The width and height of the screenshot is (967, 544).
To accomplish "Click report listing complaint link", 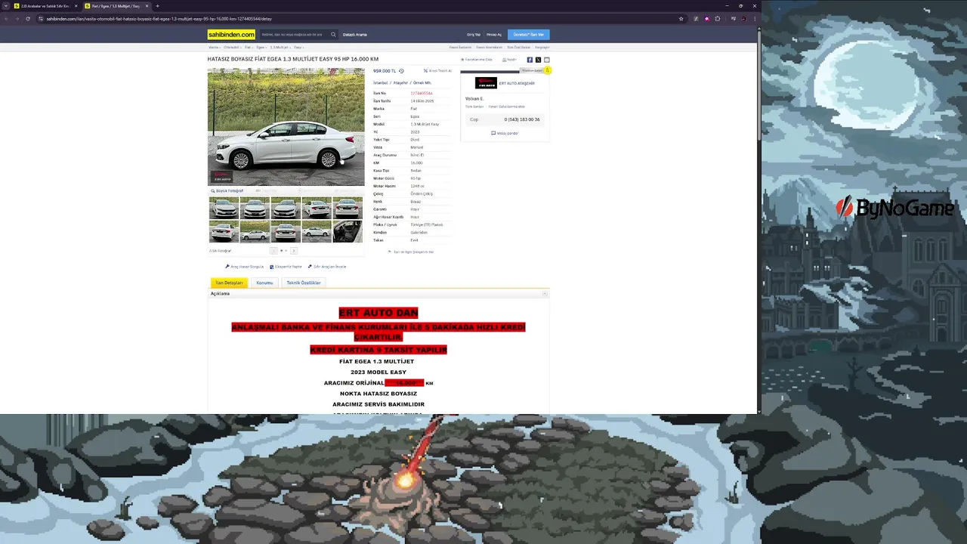I will pyautogui.click(x=411, y=252).
